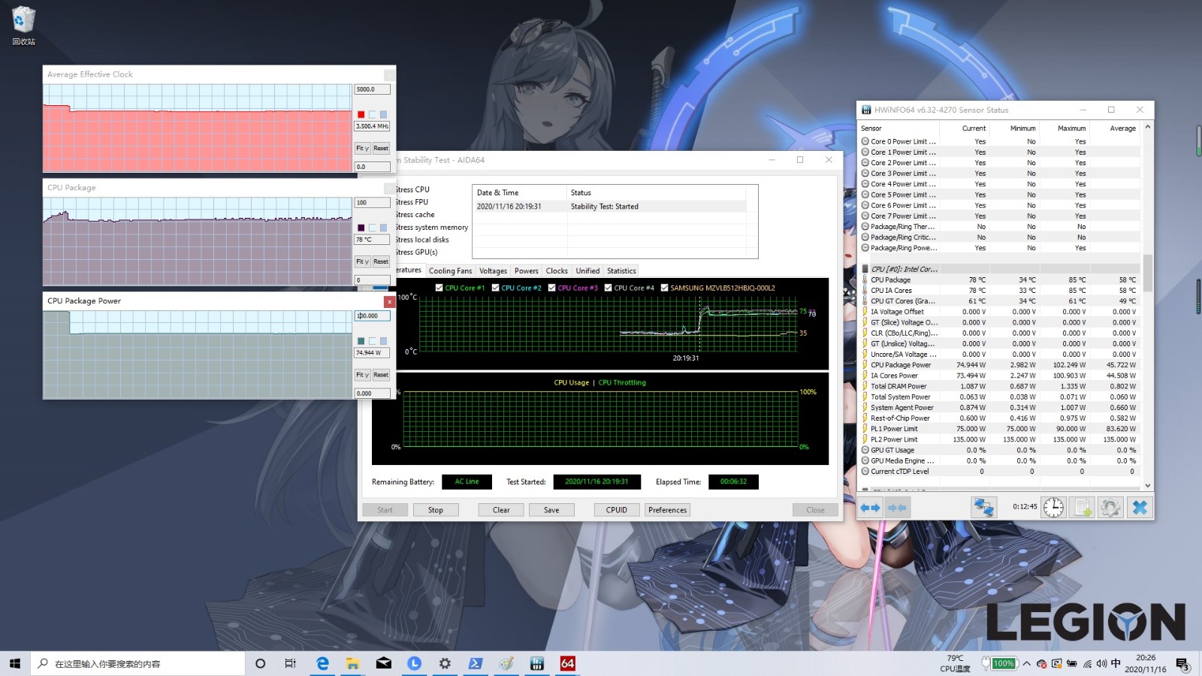Switch to Voltages tab
The image size is (1202, 676).
click(x=493, y=271)
